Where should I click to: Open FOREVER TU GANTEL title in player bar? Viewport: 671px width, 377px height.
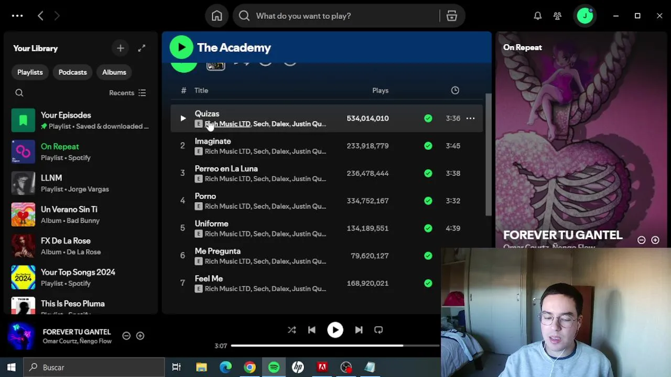[x=77, y=332]
